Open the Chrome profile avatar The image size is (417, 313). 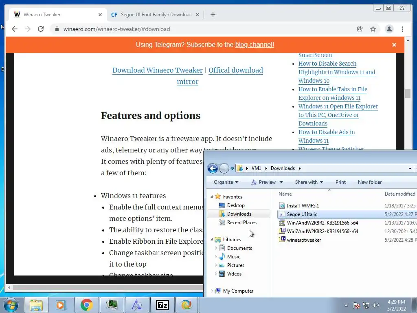coord(389,29)
